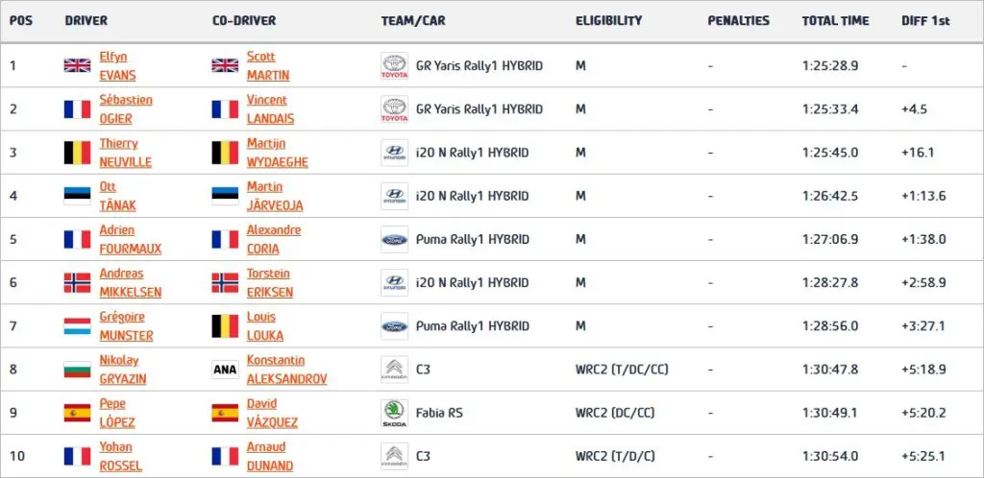984x478 pixels.
Task: Click the ANA badge beside Konstantin Aleksandrov
Action: tap(225, 370)
